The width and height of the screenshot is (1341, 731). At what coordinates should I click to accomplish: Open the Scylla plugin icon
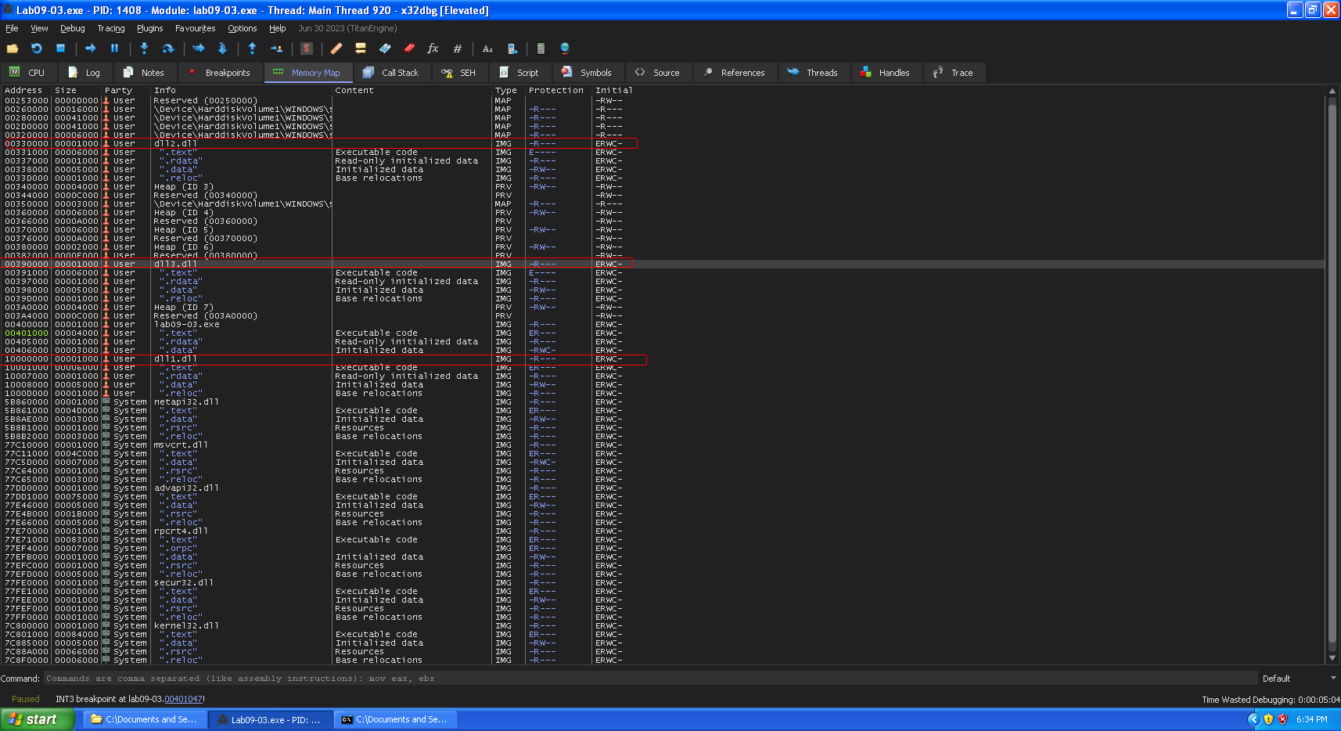pyautogui.click(x=307, y=49)
